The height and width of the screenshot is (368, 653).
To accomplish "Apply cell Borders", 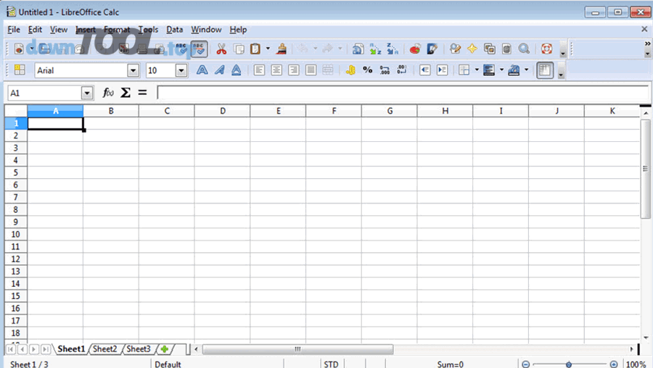I will [x=464, y=70].
